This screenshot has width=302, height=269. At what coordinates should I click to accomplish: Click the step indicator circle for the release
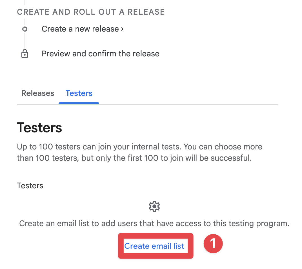tap(25, 29)
